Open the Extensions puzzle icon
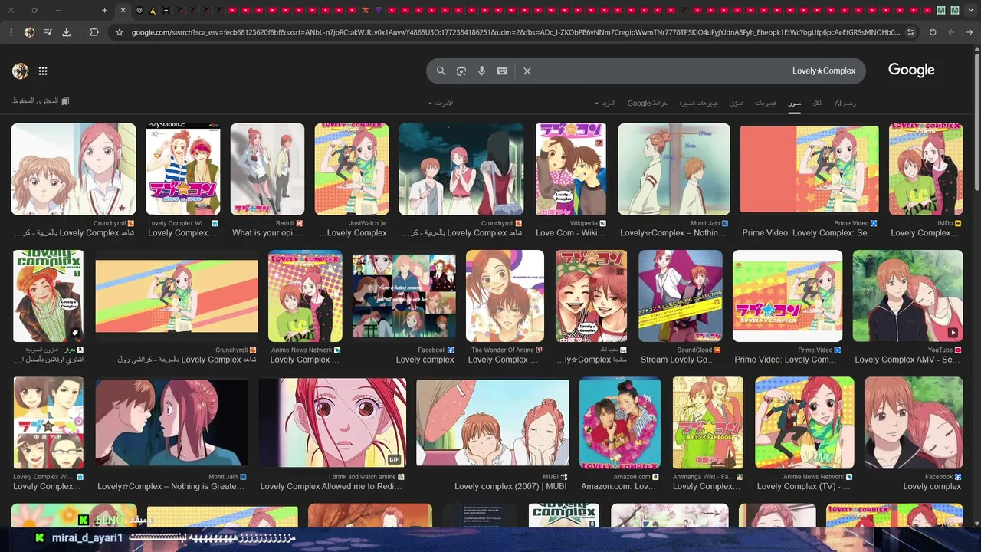Screen dimensions: 981x552 tap(94, 32)
